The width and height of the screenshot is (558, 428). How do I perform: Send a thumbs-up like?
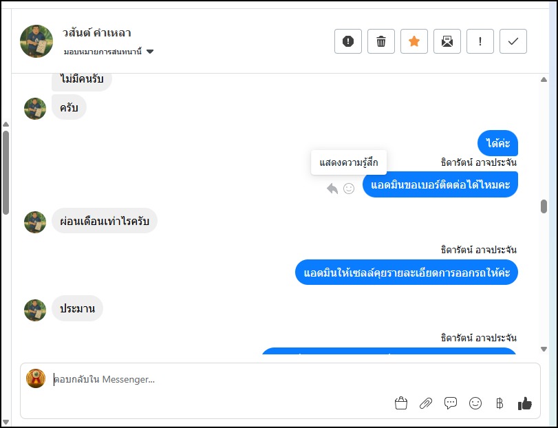[525, 404]
